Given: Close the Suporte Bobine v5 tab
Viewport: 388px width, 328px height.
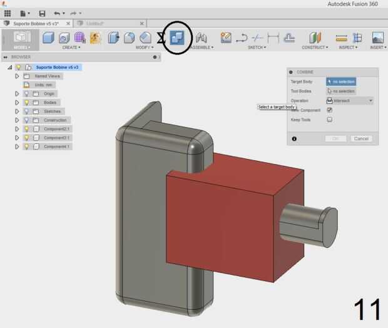Looking at the screenshot, I should pyautogui.click(x=68, y=24).
